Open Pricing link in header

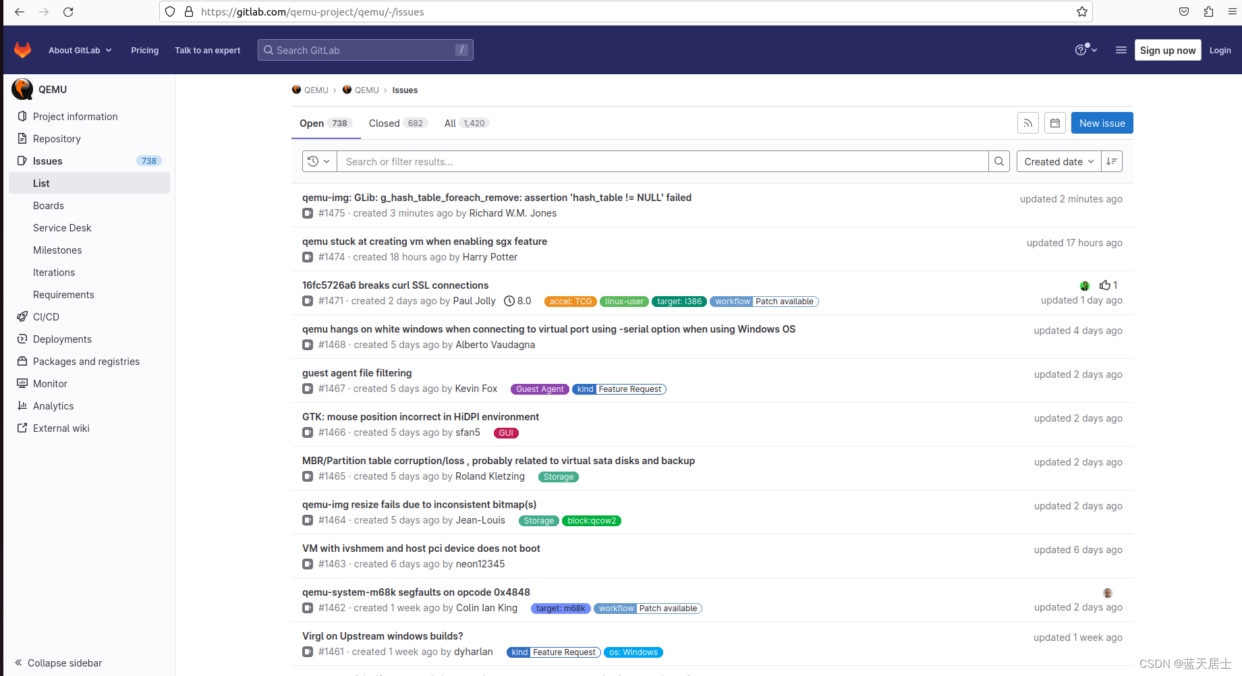click(144, 50)
